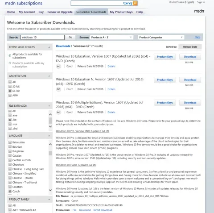Check the .msi file extension box
Image resolution: width=214 pixels, height=213 pixels.
click(10, 124)
